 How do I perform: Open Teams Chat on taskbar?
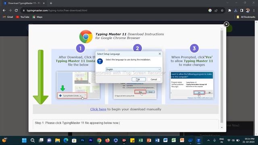tap(49, 141)
